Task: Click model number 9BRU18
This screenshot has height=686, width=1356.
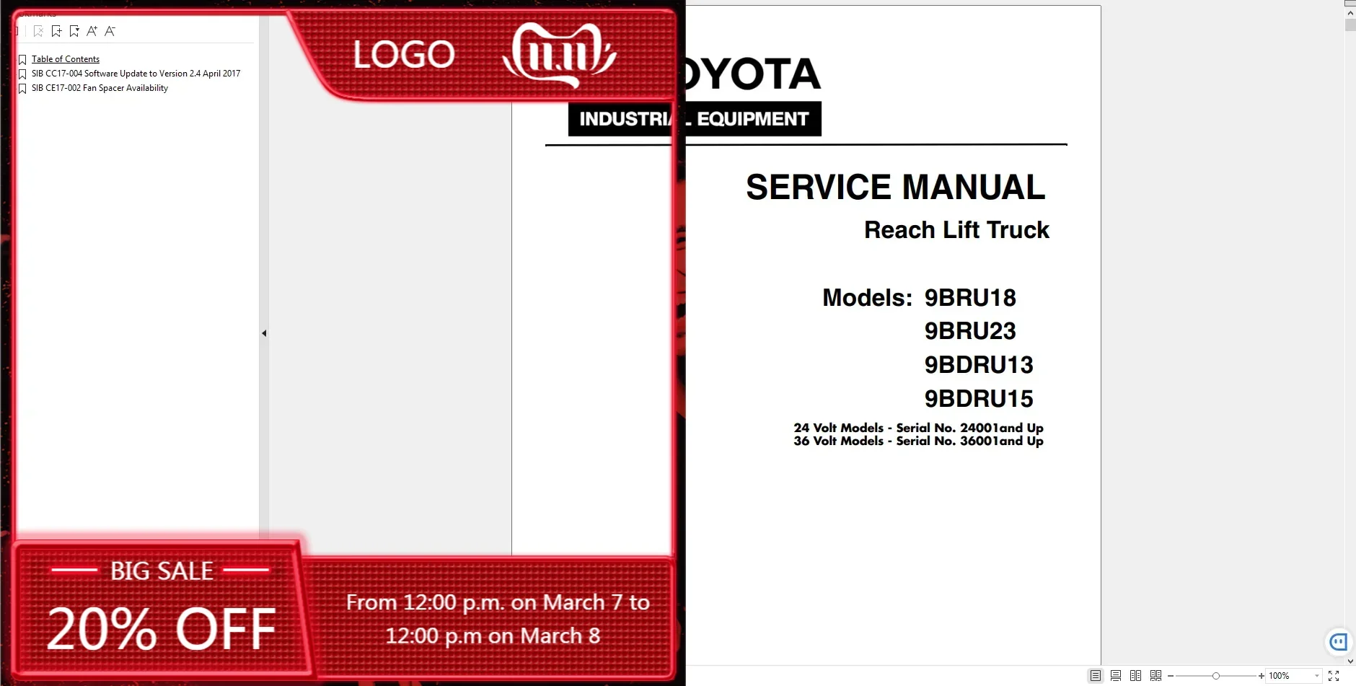Action: point(970,298)
